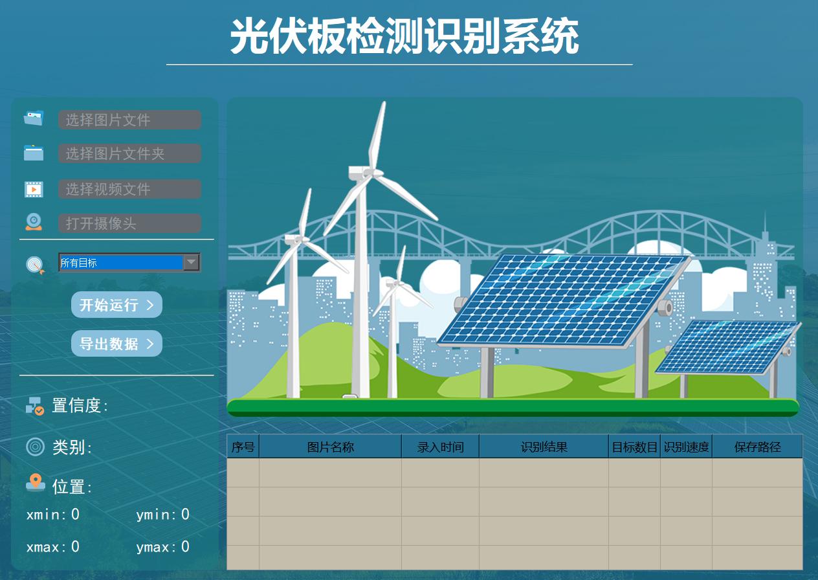The width and height of the screenshot is (818, 580).
Task: Click the image folder icon
Action: tap(34, 153)
